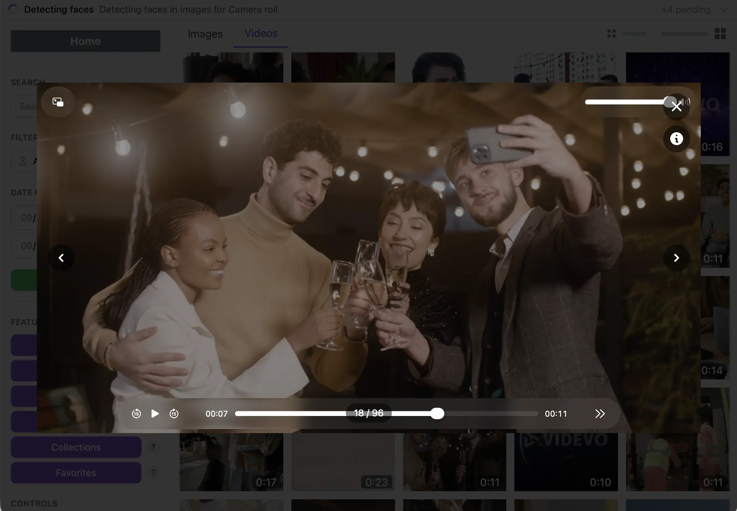
Task: Click the current time 00:07 label
Action: pos(217,414)
